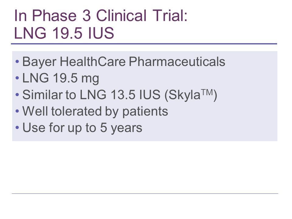Select the 'Well tolerated by patients' line
This screenshot has height=219, width=292.
(x=95, y=111)
